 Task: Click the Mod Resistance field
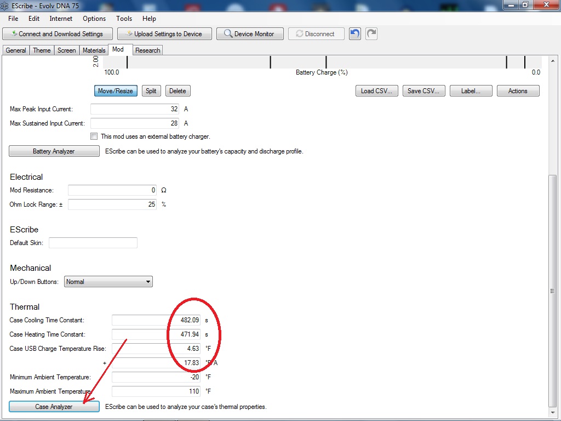coord(112,190)
